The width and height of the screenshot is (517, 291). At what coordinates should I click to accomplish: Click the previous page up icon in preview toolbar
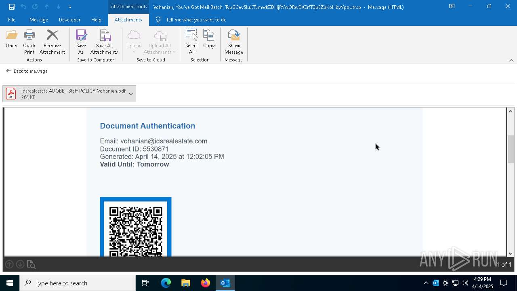tap(9, 264)
